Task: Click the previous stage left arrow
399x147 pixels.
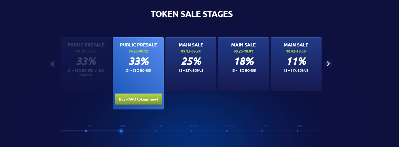Action: [x=53, y=64]
